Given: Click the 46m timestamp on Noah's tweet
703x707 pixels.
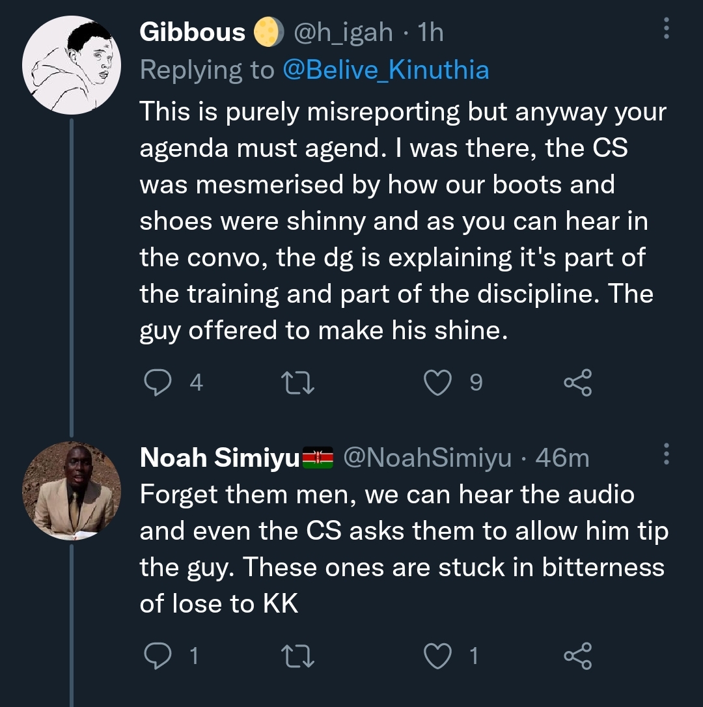Looking at the screenshot, I should (562, 458).
